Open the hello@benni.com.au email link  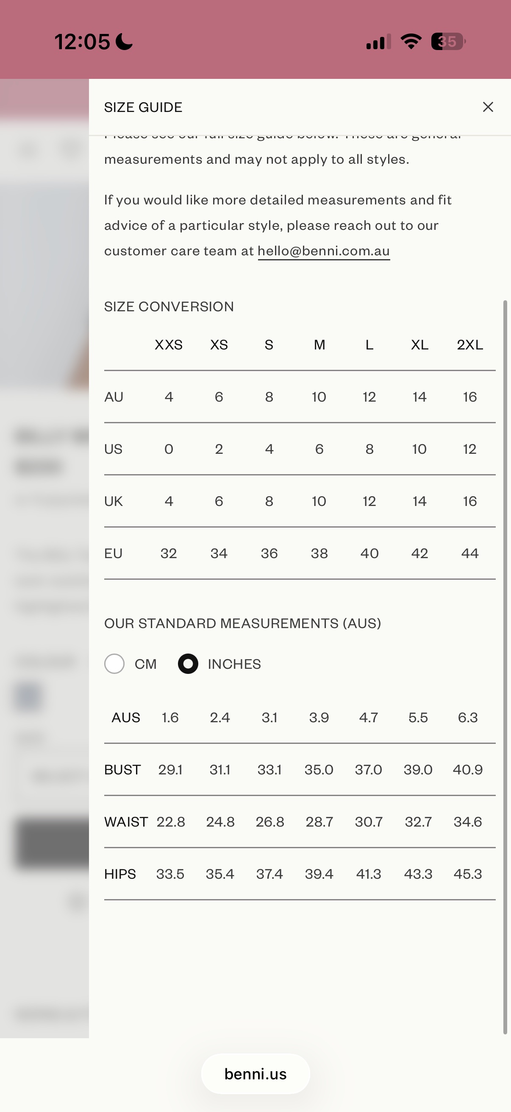[324, 251]
